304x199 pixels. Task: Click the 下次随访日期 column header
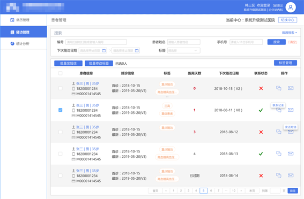pyautogui.click(x=229, y=73)
